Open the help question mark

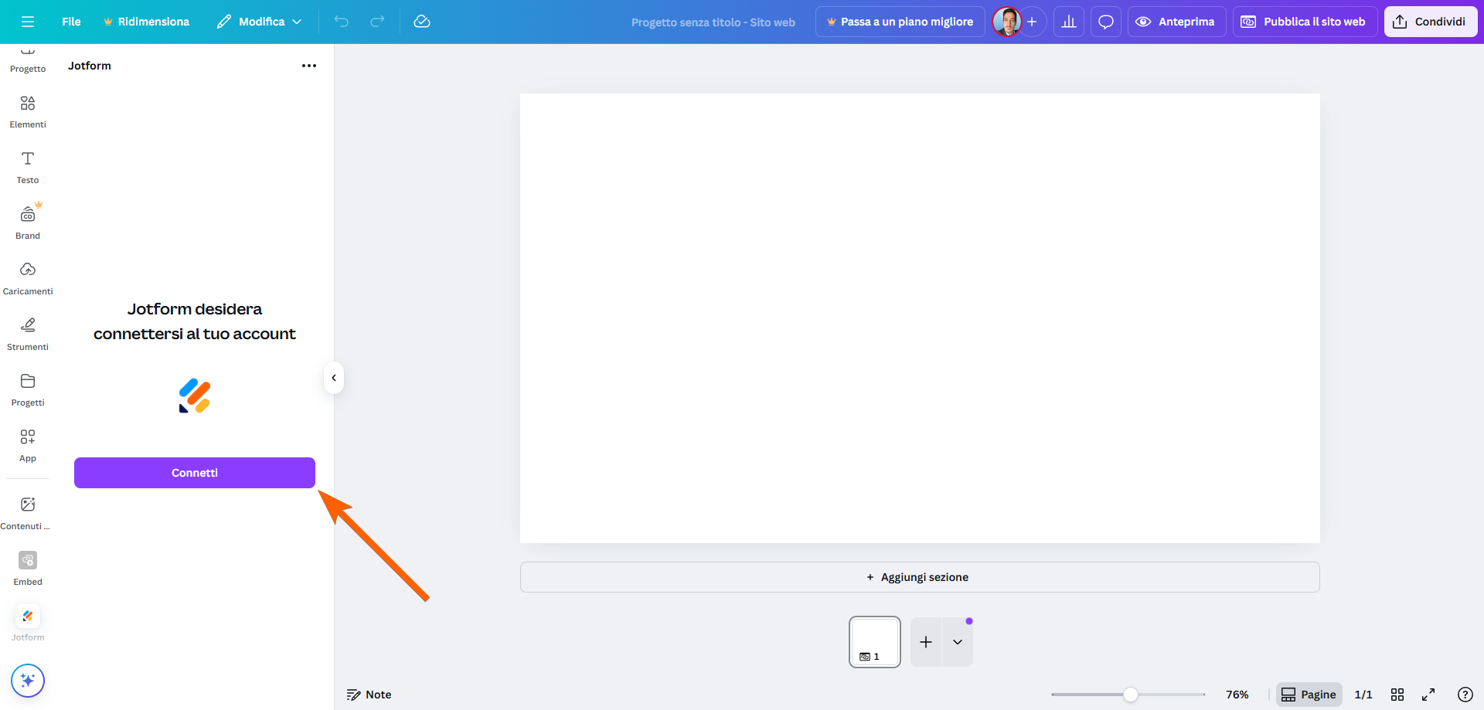(x=1465, y=695)
